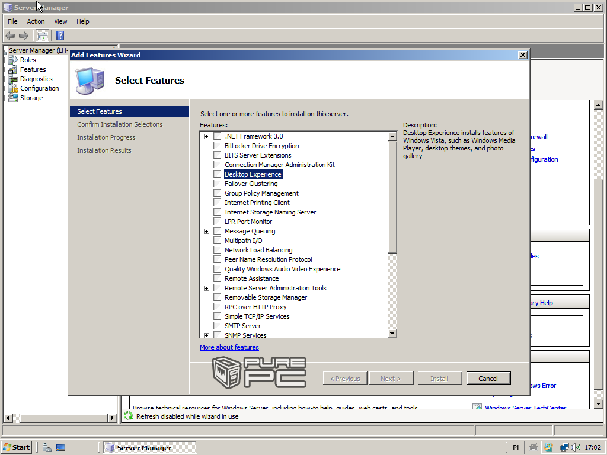Click the Cancel button
This screenshot has height=455, width=607.
[x=488, y=379]
